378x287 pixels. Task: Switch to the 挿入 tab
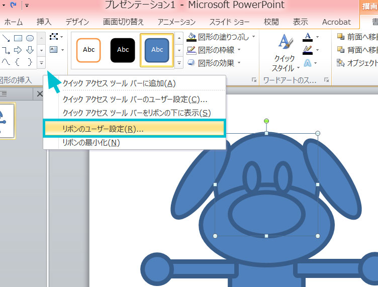click(44, 22)
